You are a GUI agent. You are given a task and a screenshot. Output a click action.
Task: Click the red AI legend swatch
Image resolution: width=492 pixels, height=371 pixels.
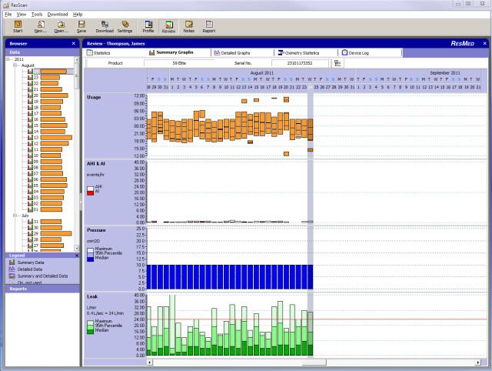click(91, 193)
